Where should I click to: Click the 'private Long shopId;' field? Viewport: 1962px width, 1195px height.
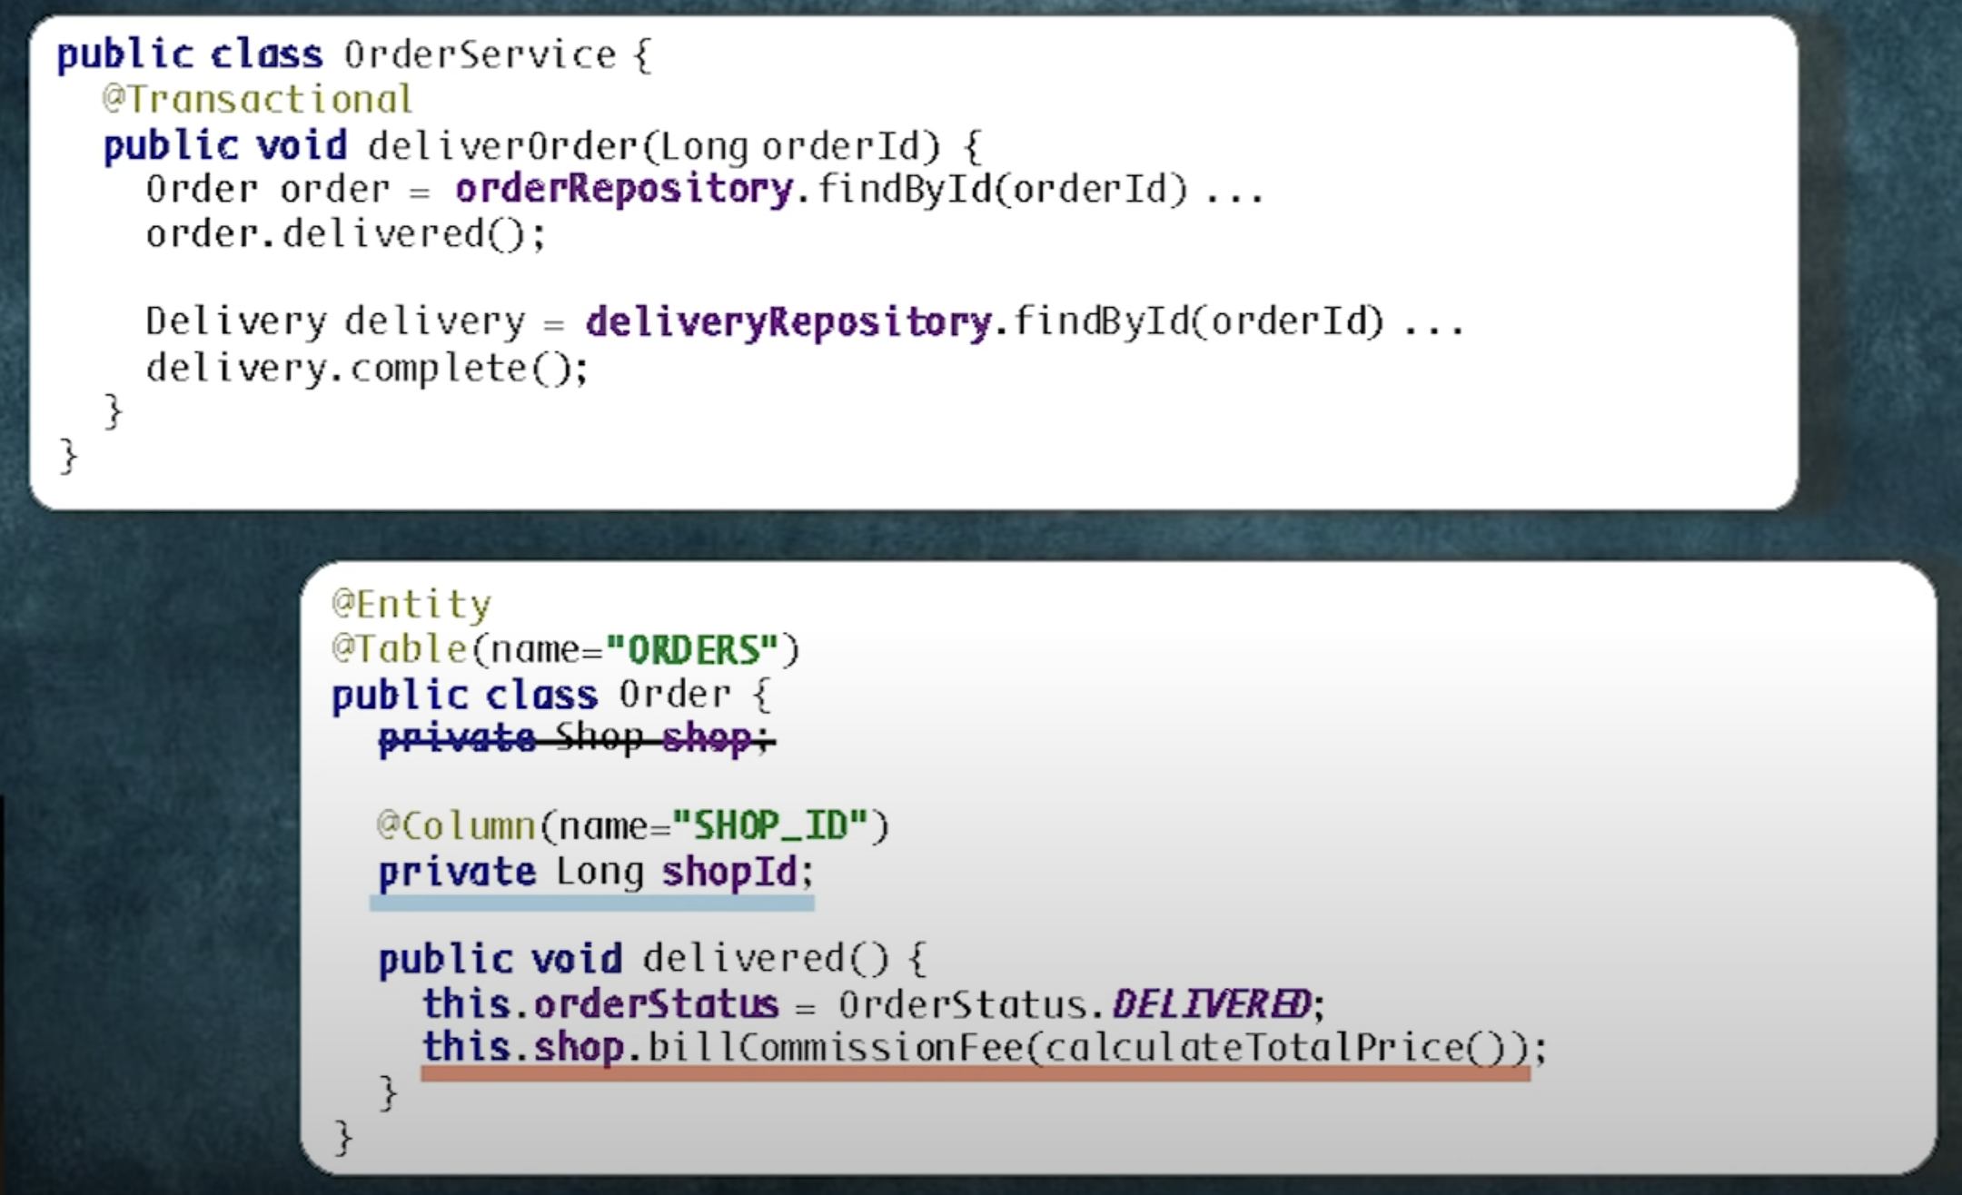[x=596, y=872]
